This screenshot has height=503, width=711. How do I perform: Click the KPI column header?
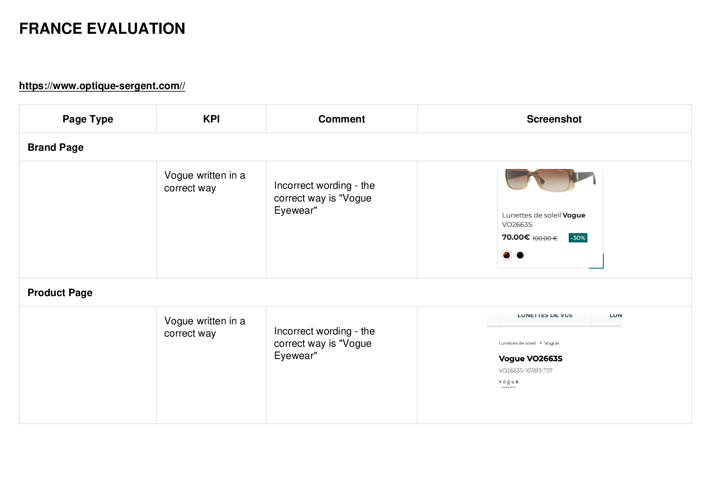(211, 119)
